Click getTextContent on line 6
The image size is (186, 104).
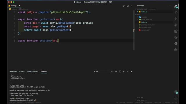(x=60, y=30)
